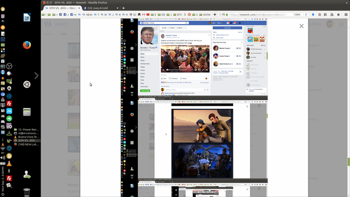Go to Firefox home page
Image resolution: width=350 pixels, height=197 pixels.
click(339, 15)
